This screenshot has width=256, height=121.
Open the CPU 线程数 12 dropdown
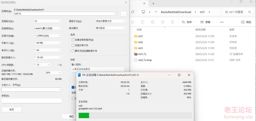(42, 65)
